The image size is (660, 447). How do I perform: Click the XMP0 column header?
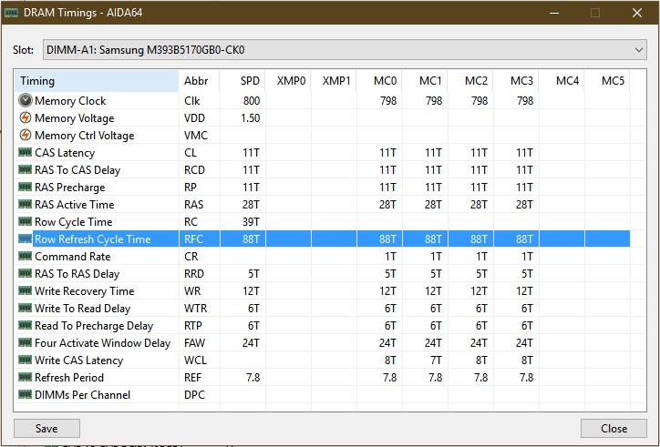[x=288, y=81]
